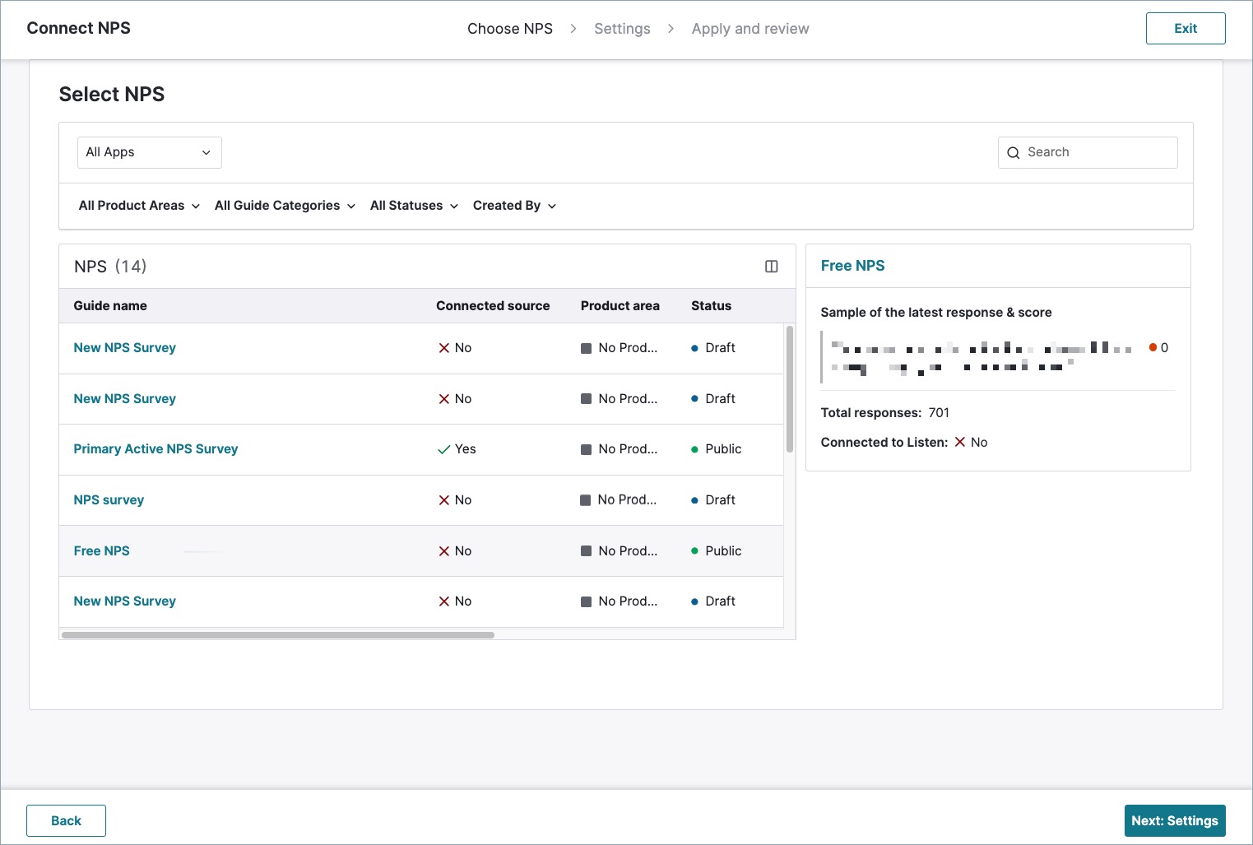This screenshot has height=845, width=1253.
Task: Click the Total responses: 701 text
Action: coord(884,413)
